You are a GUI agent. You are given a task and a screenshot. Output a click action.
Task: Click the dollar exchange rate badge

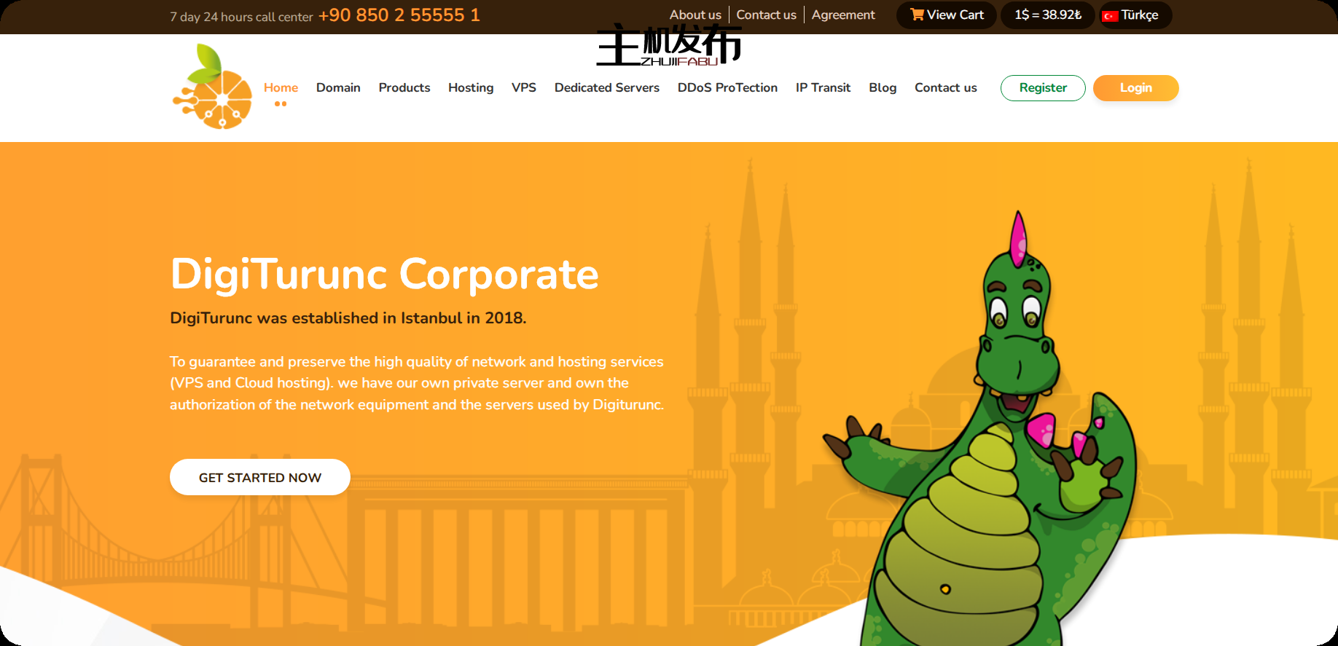(x=1047, y=15)
